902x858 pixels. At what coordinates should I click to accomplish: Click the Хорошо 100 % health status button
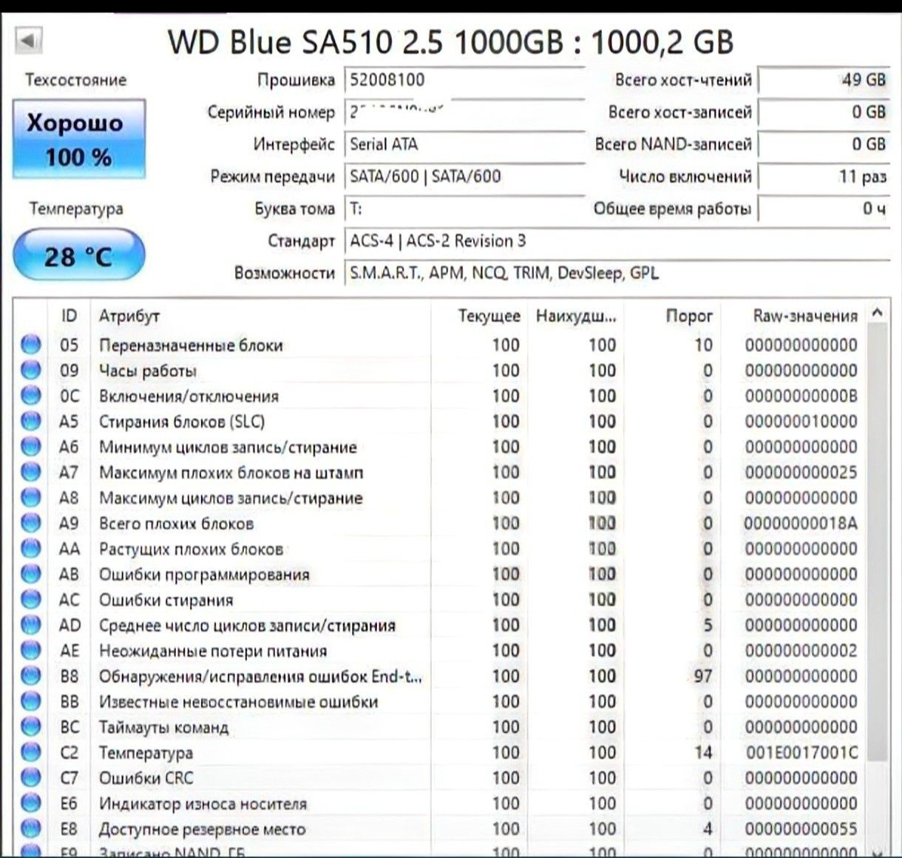[79, 139]
